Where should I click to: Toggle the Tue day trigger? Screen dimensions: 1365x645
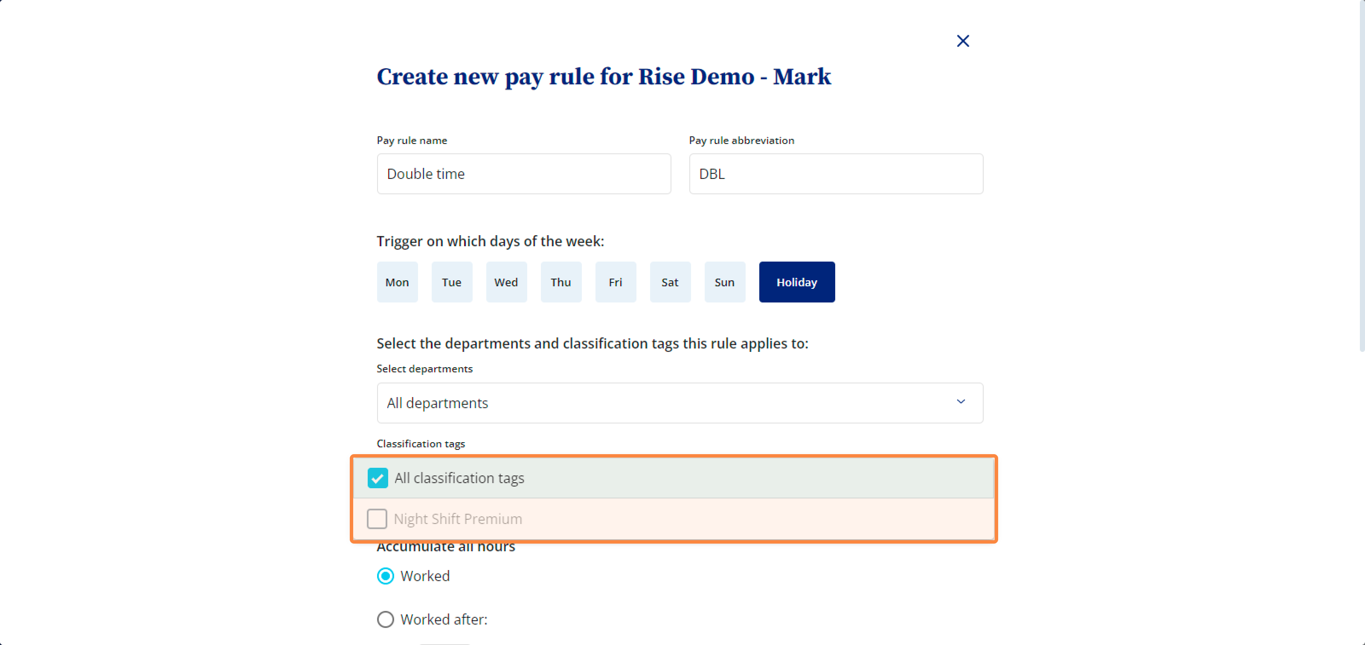[x=451, y=282]
